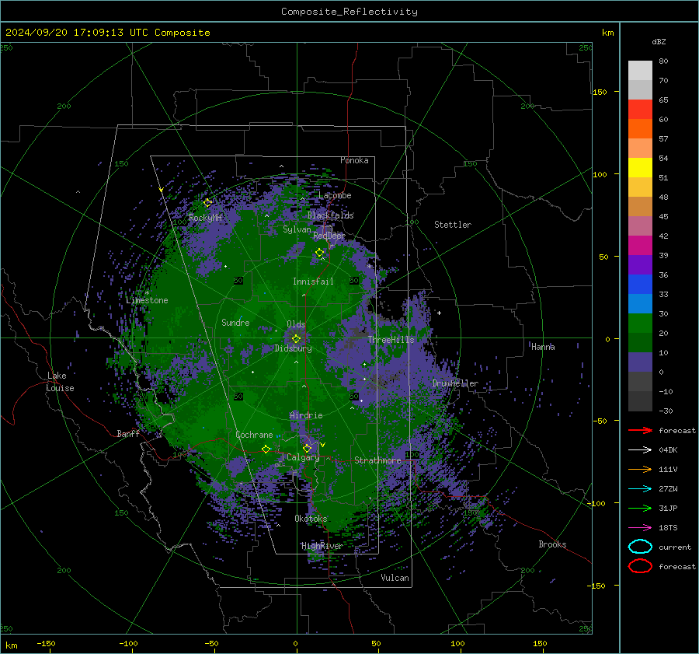Click the yellow diamond marker above Calgary

click(x=307, y=448)
